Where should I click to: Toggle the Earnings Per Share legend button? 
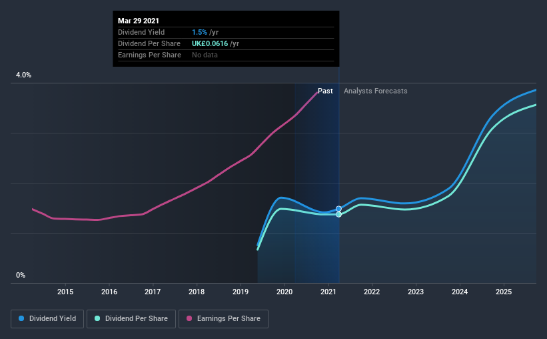coord(223,319)
